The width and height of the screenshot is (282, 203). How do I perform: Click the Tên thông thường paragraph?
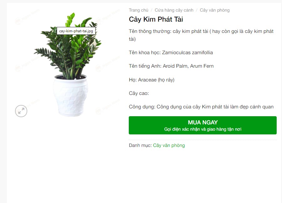tap(201, 35)
